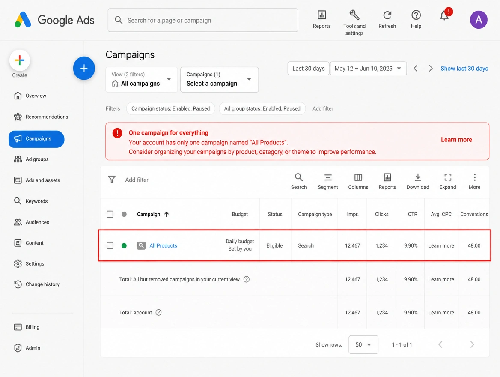Open Segment options
This screenshot has height=377, width=500.
click(328, 181)
